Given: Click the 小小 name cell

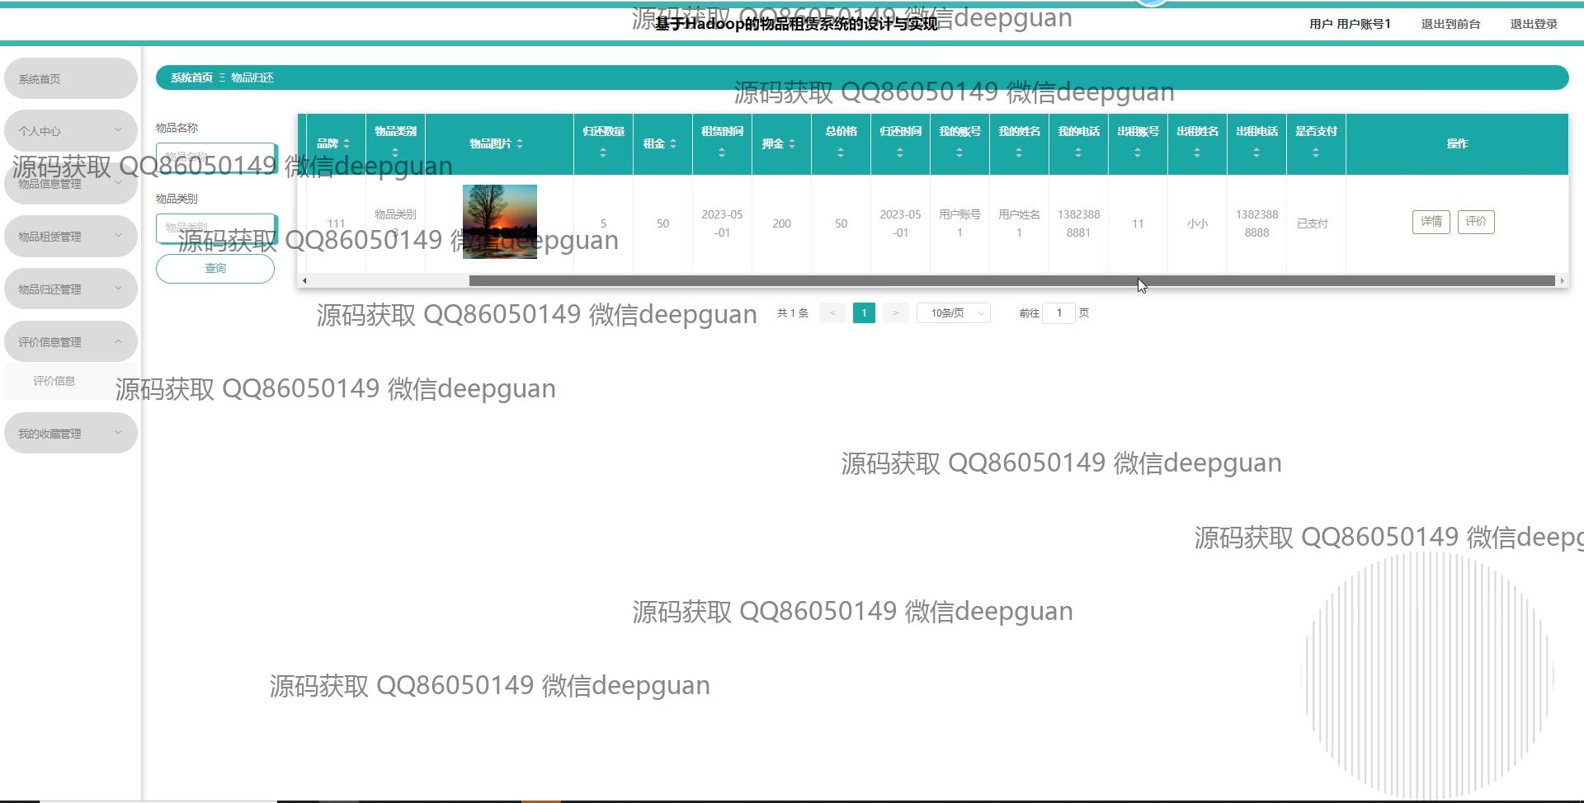Looking at the screenshot, I should click(1197, 223).
